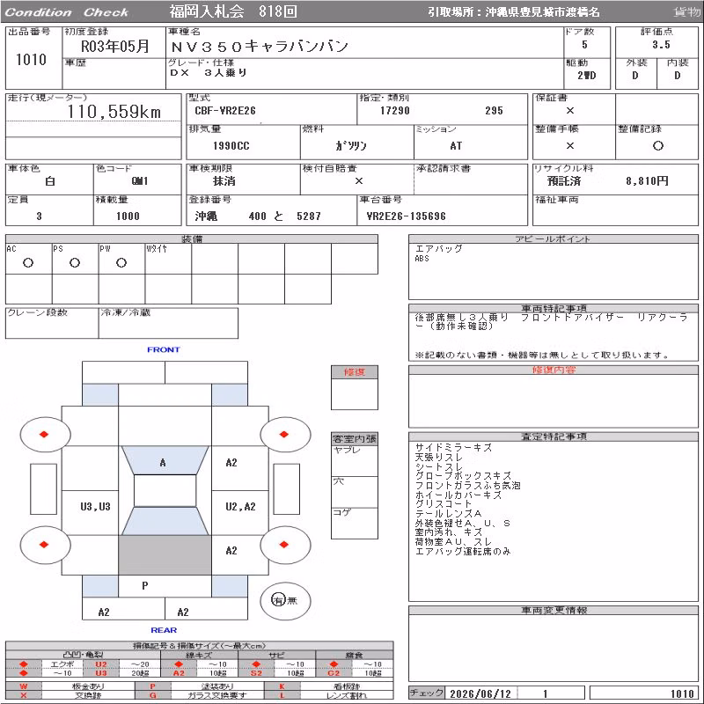Click the check date 2026/06/12
This screenshot has width=704, height=704.
[x=480, y=693]
